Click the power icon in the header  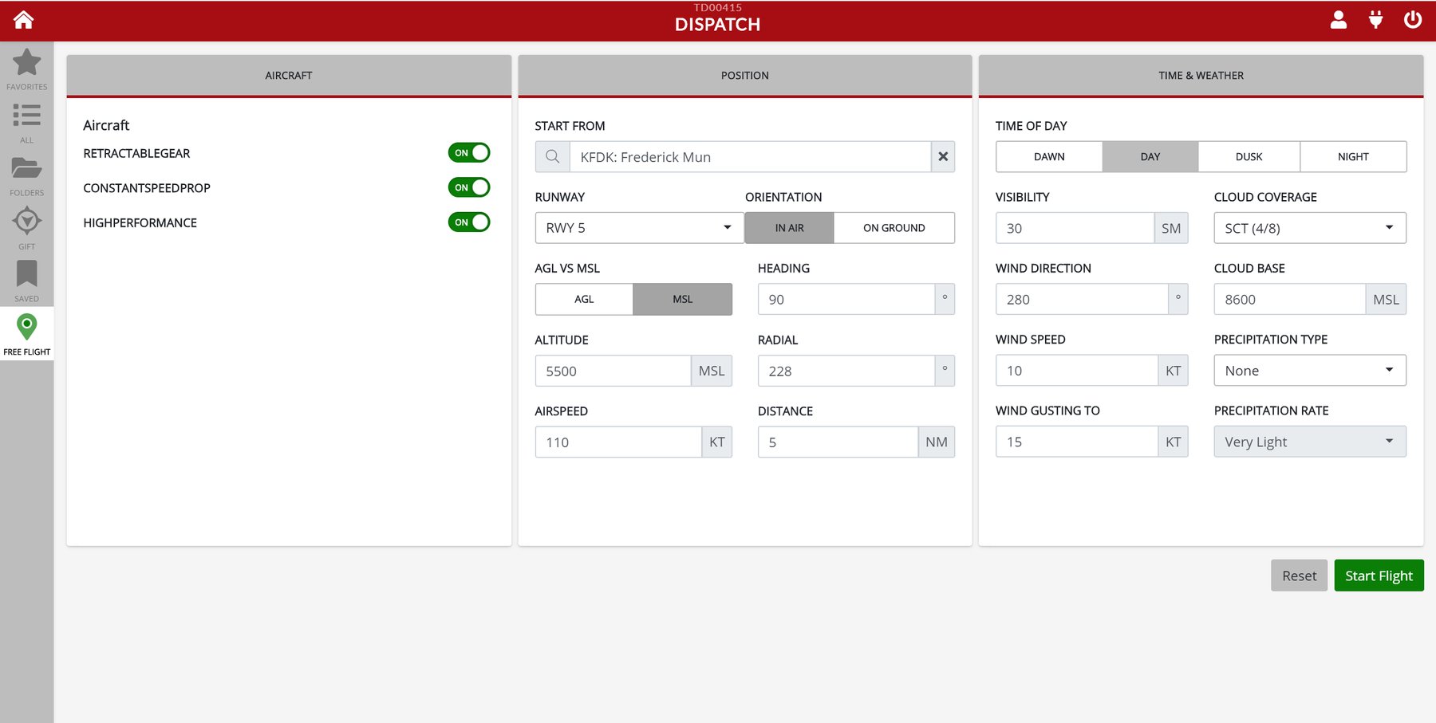click(1412, 20)
